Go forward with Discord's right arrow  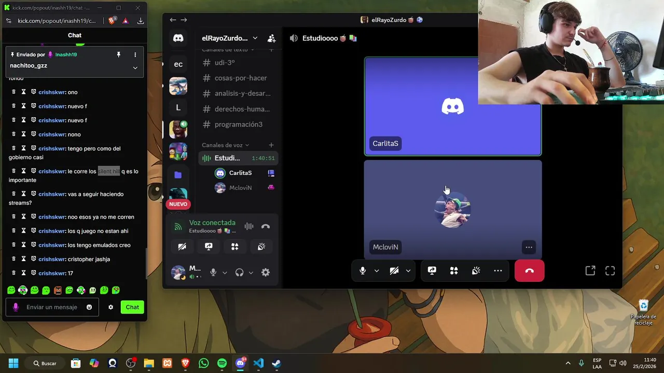[x=184, y=20]
